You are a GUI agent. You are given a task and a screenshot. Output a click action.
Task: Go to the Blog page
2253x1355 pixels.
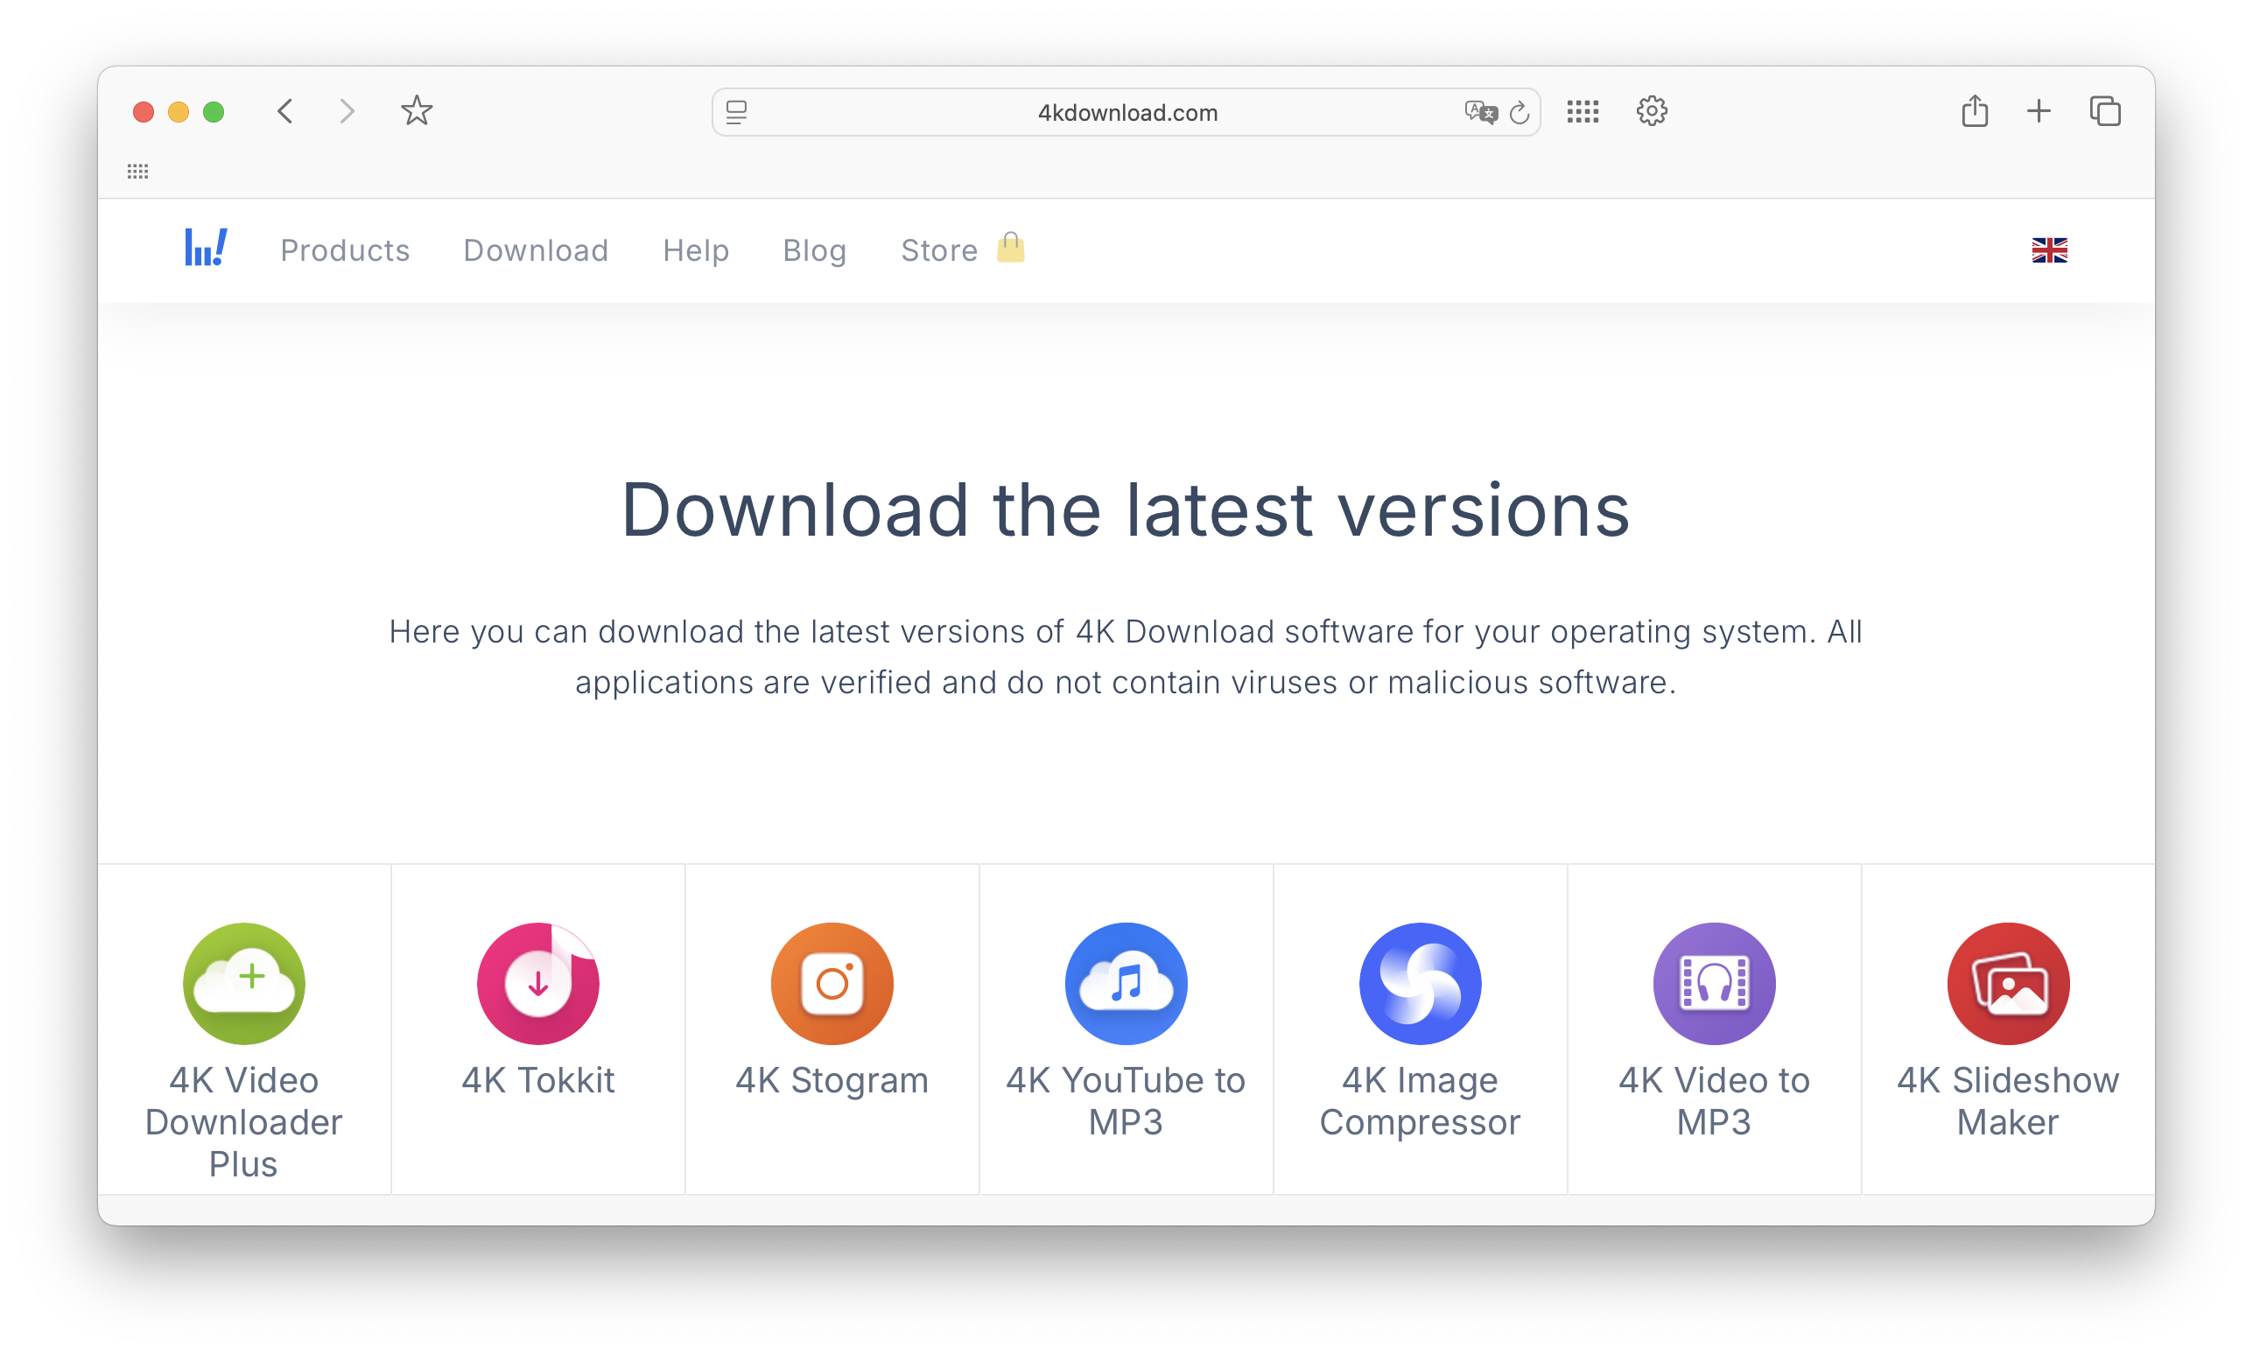coord(814,250)
